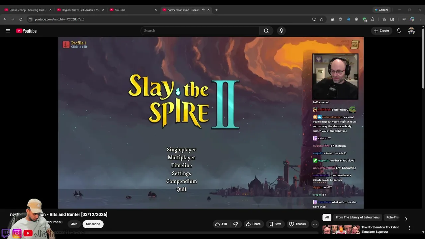Open the Gemini button in Chrome
The width and height of the screenshot is (425, 239).
[x=381, y=10]
